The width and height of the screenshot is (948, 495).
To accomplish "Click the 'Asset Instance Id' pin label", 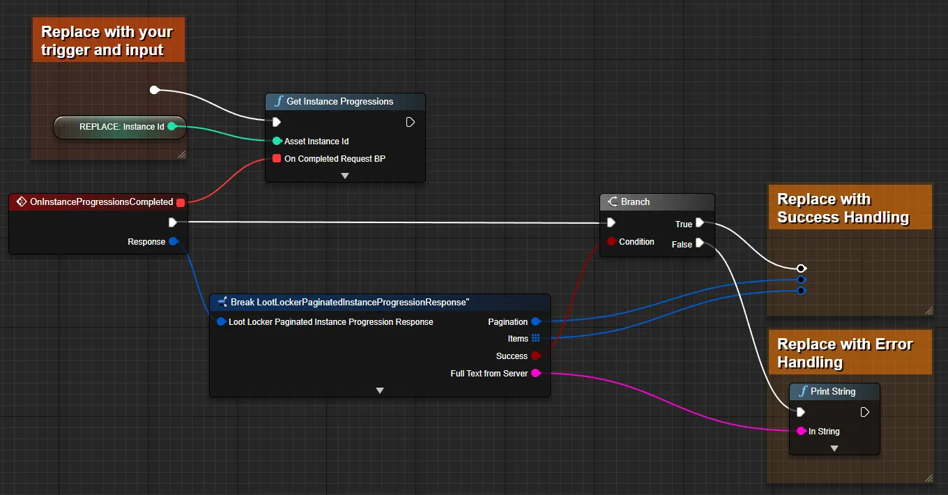I will [316, 141].
